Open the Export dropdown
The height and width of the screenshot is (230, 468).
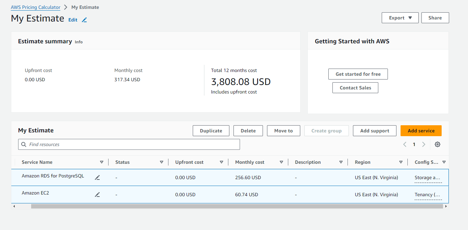tap(400, 18)
